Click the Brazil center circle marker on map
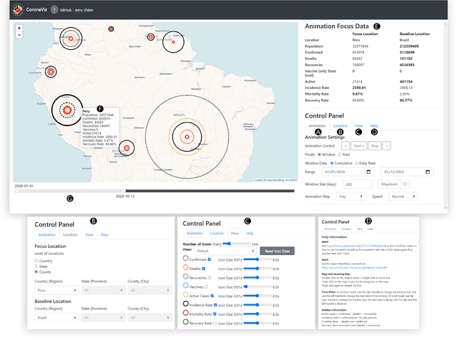This screenshot has width=456, height=337. point(187,135)
